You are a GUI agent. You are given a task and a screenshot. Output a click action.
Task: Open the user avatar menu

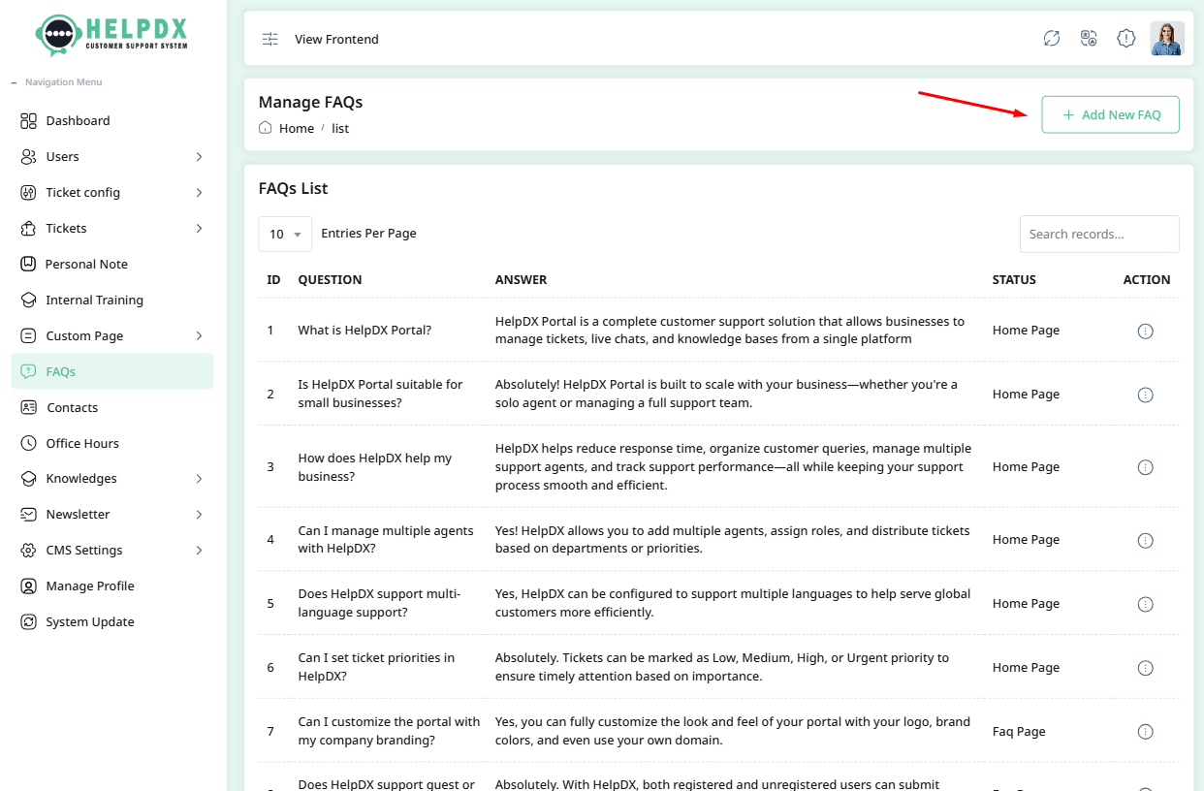pos(1167,39)
